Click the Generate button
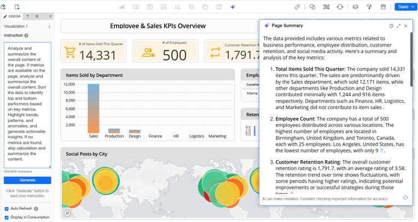 pyautogui.click(x=27, y=180)
